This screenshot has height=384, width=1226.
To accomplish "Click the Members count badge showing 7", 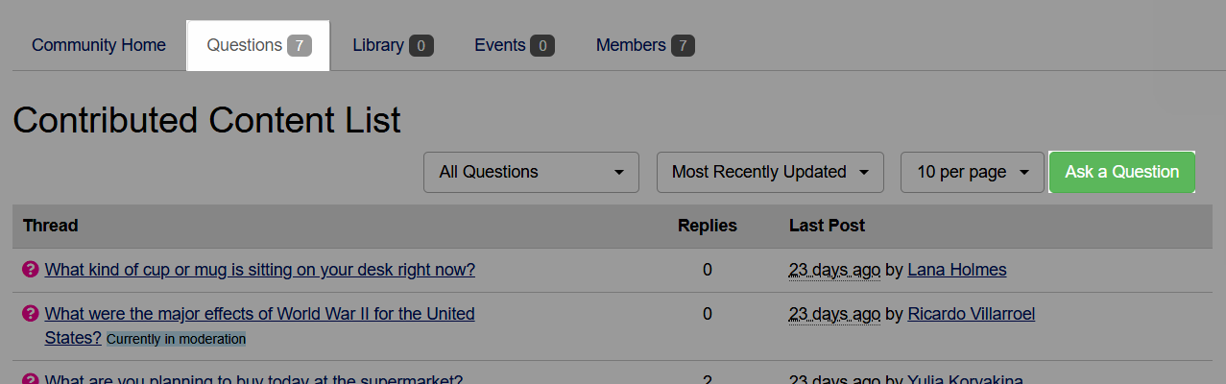I will (x=683, y=45).
